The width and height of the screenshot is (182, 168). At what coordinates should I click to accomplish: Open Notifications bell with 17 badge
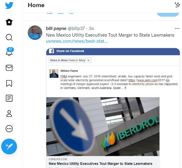tap(9, 52)
